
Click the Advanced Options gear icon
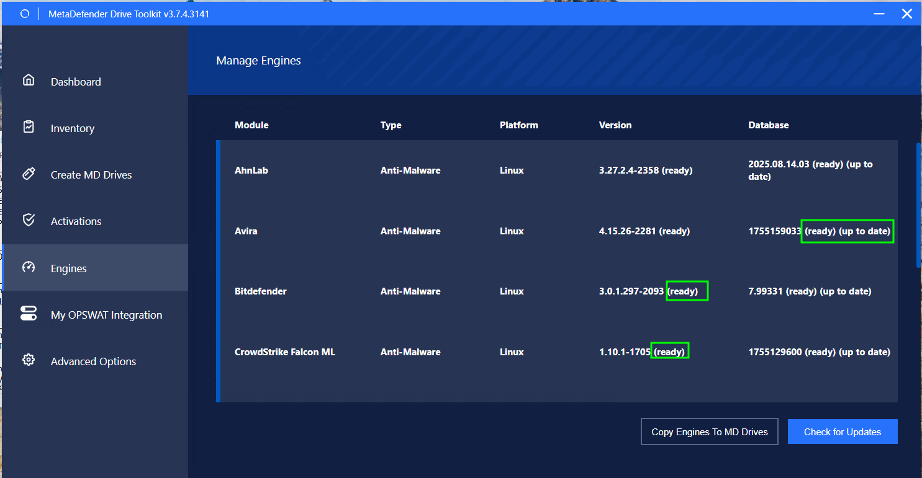tap(29, 360)
